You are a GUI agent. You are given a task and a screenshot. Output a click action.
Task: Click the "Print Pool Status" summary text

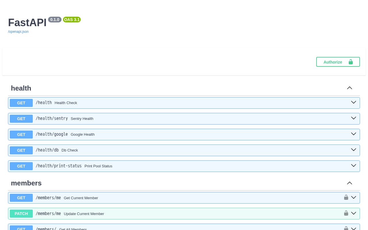[x=98, y=166]
